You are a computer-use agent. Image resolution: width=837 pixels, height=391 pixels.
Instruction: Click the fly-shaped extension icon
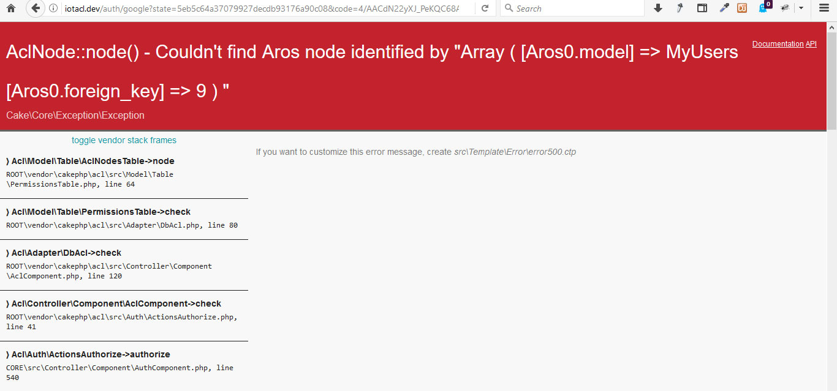786,8
